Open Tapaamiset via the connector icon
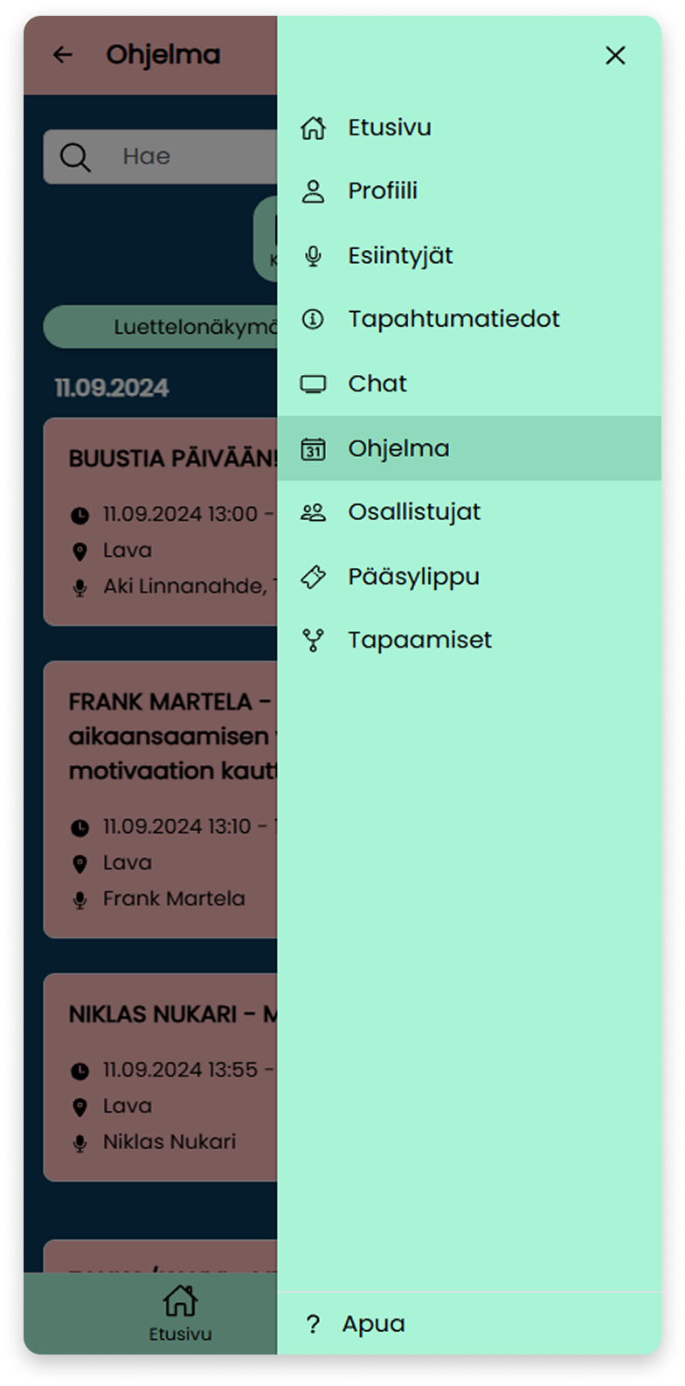 (x=312, y=639)
